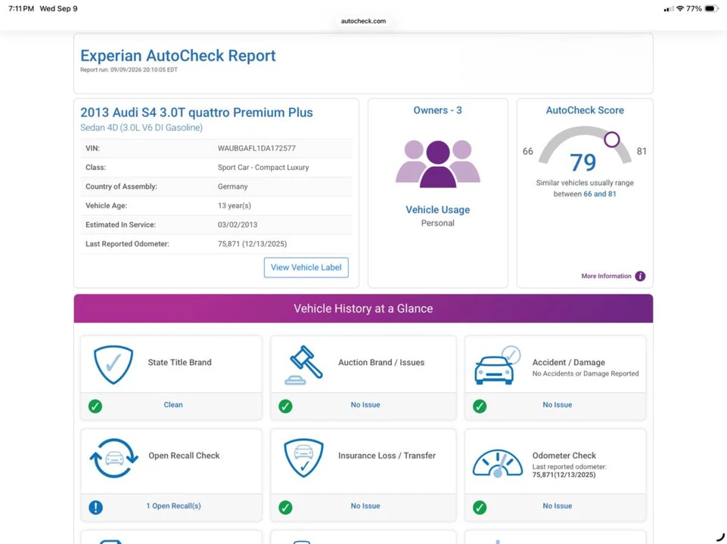This screenshot has width=727, height=544.
Task: Click green checkmark under Accident / Damage
Action: [x=480, y=406]
